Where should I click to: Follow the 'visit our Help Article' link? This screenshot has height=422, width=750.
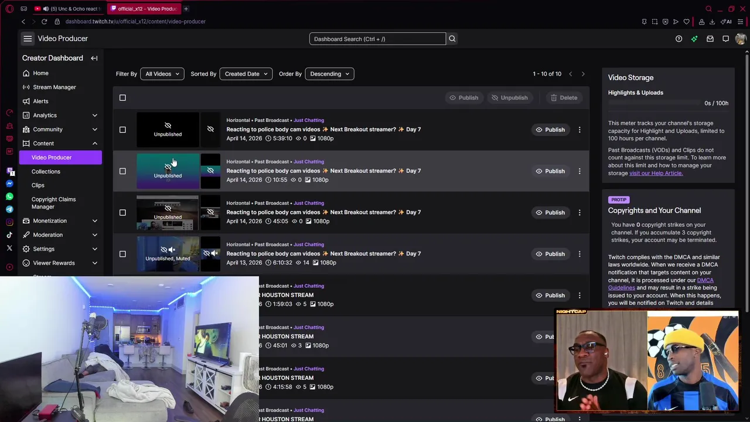656,173
